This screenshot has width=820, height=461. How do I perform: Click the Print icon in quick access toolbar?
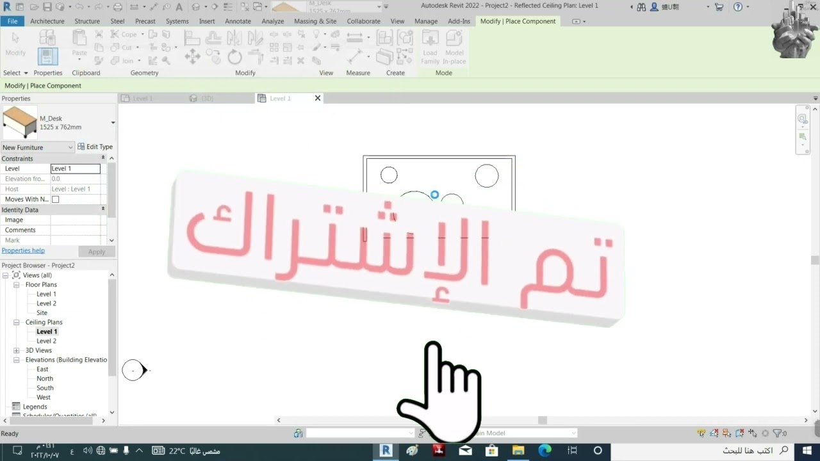[117, 6]
